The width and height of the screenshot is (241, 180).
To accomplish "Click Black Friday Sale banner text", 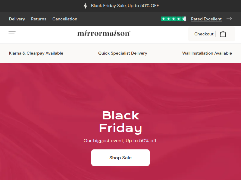I will tap(125, 6).
